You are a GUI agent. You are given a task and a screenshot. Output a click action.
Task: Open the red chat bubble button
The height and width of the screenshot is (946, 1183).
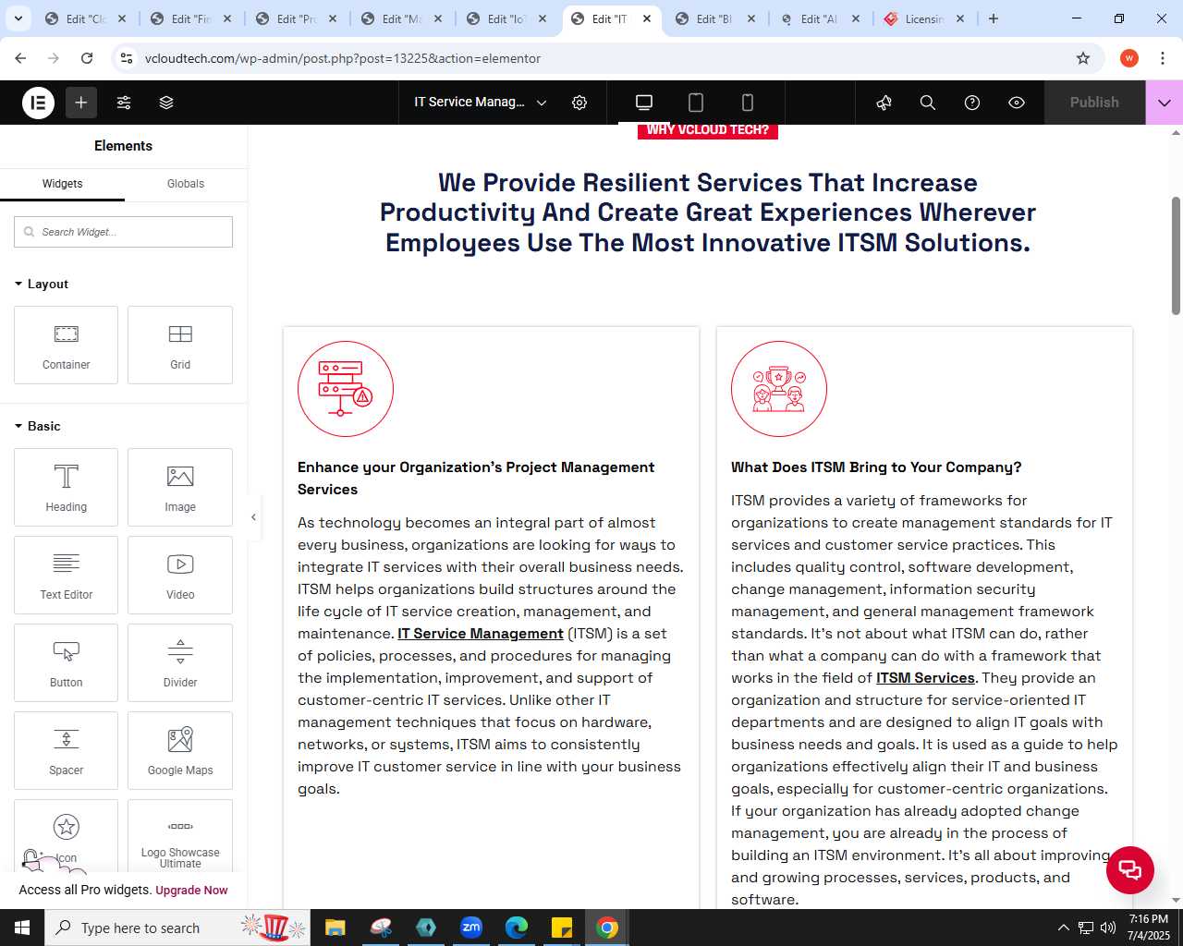pos(1130,869)
